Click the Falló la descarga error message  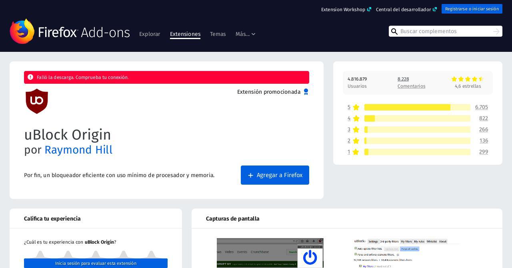click(83, 77)
